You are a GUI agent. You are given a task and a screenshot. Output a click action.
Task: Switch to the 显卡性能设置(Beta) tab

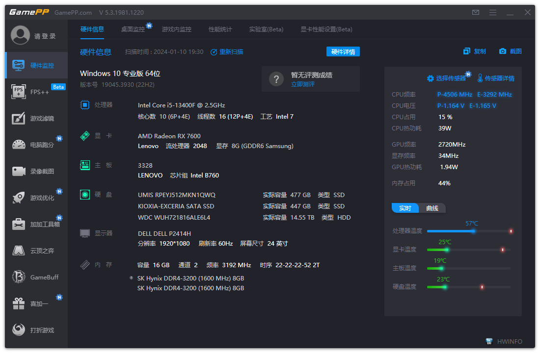coord(326,29)
